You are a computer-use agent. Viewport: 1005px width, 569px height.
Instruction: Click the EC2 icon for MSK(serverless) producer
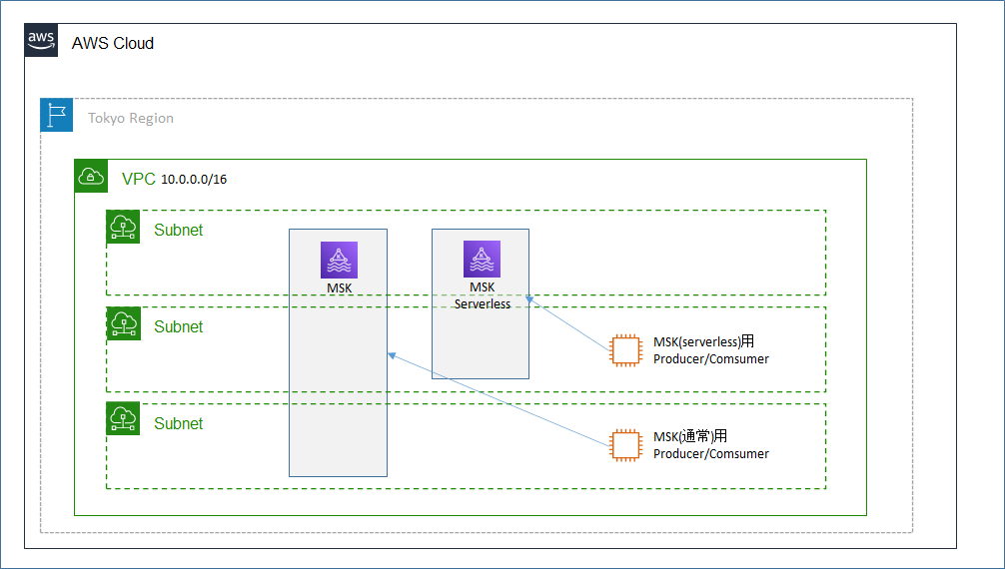[x=625, y=350]
